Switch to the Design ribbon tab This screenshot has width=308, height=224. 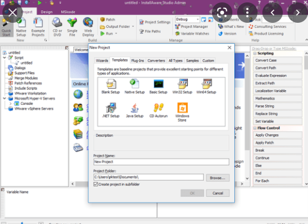pyautogui.click(x=47, y=12)
